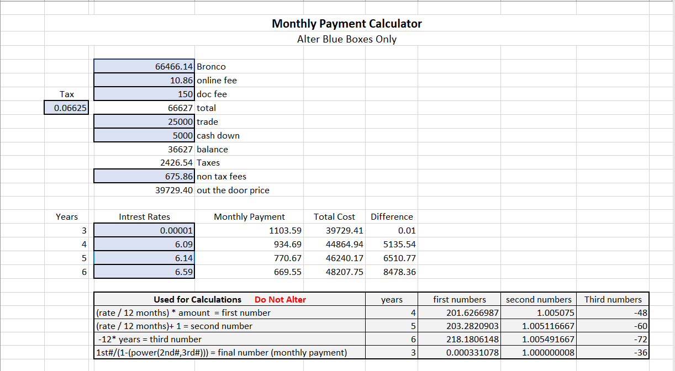This screenshot has width=675, height=371.
Task: Select the difference value 5135.54
Action: pos(399,245)
